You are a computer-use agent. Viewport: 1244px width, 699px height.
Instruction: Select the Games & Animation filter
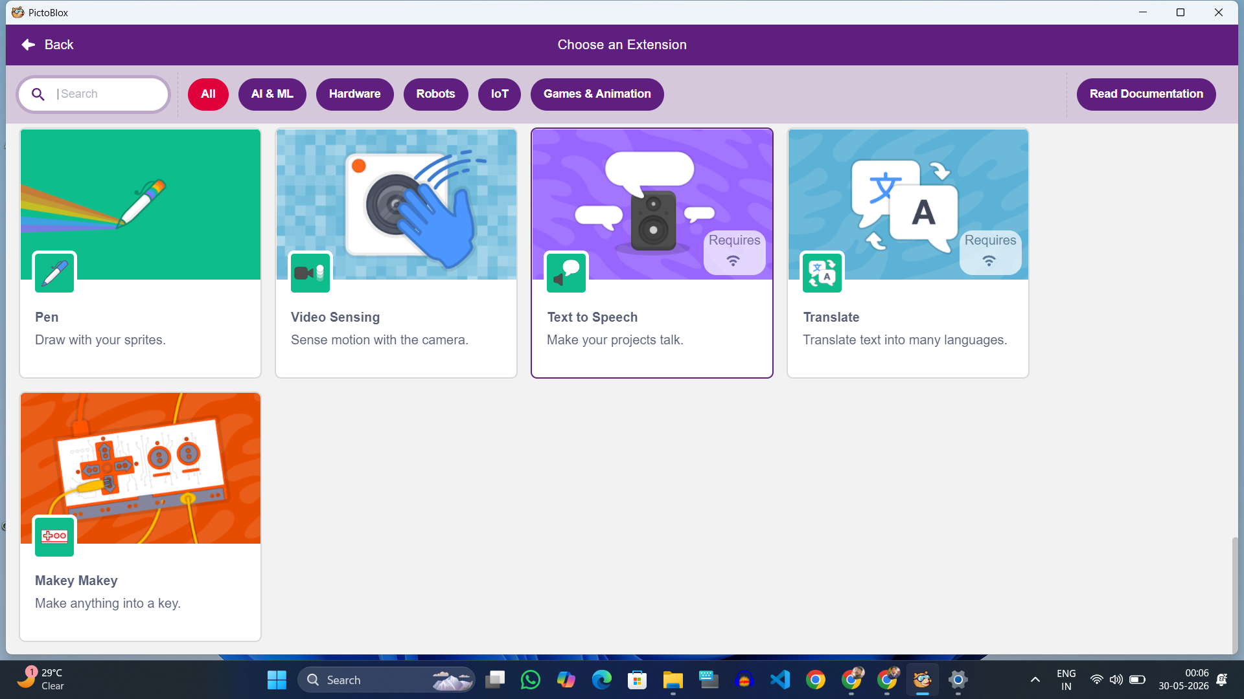[x=597, y=94]
